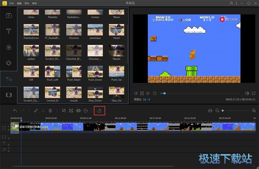Viewport: 259px width, 169px height.
Task: Open the Overlays sidebar tab
Action: tap(9, 63)
